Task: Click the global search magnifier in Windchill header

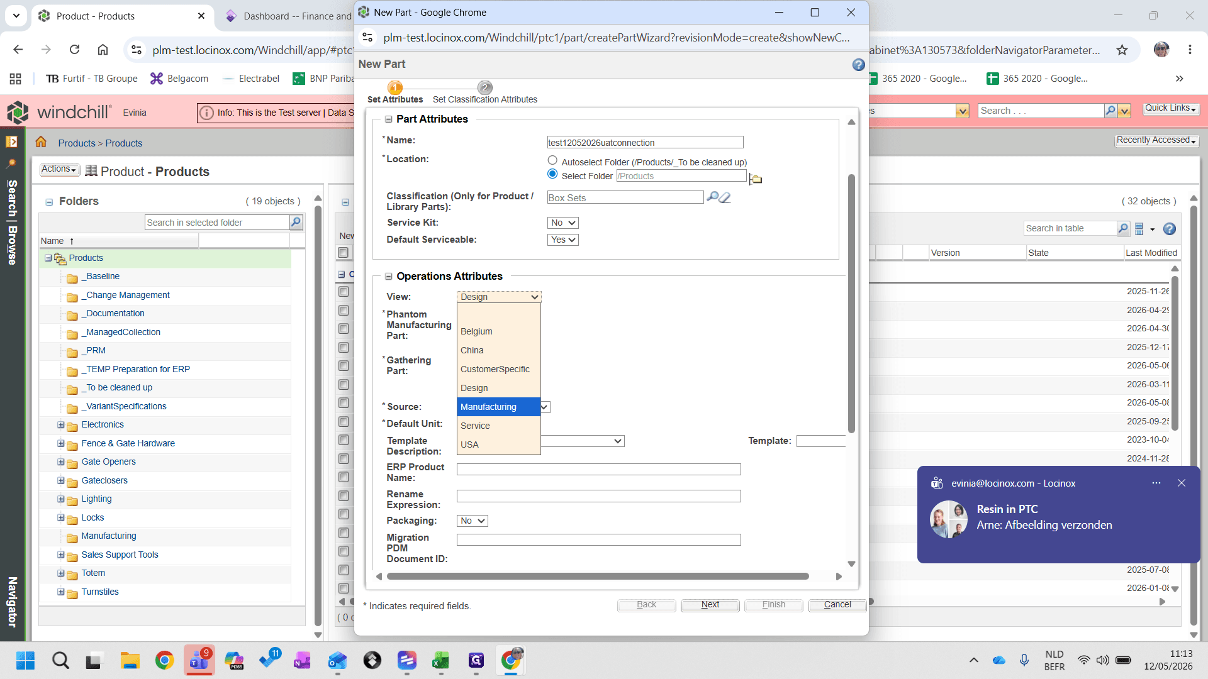Action: [1110, 111]
